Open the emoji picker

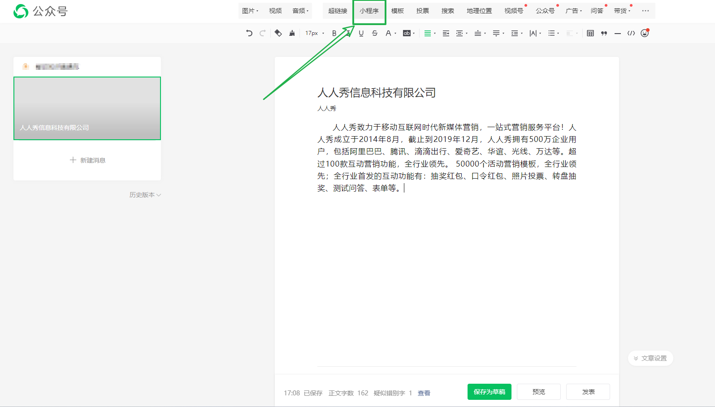tap(645, 33)
